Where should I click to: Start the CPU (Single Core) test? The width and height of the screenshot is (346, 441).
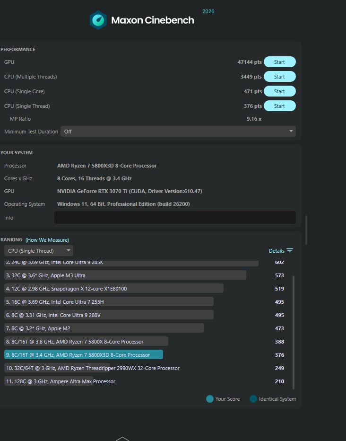click(x=279, y=91)
